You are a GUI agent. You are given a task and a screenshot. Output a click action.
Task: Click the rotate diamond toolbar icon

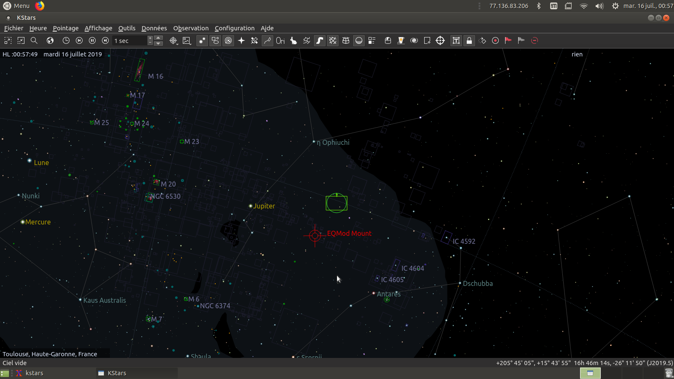pyautogui.click(x=482, y=40)
